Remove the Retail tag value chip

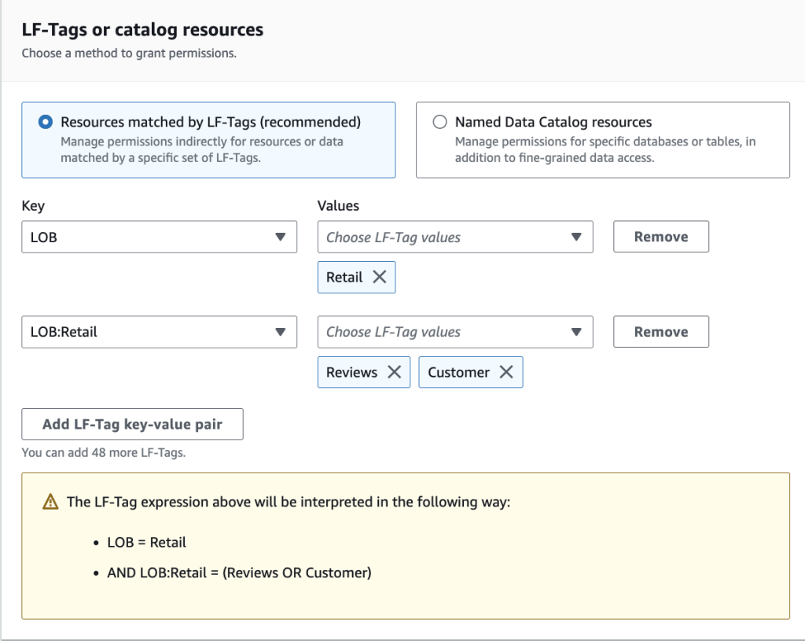click(379, 277)
